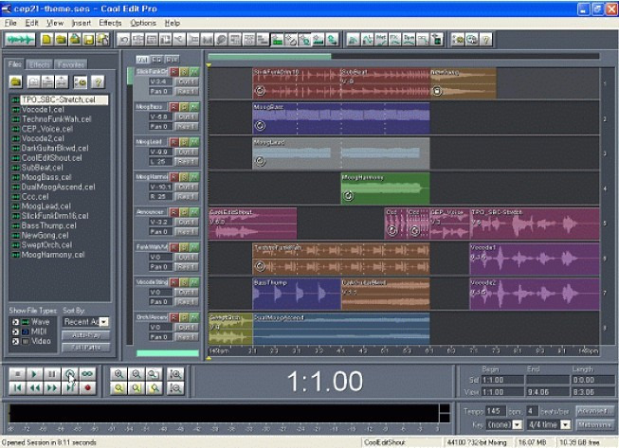This screenshot has height=448, width=619.
Task: Click the Metronome button
Action: pyautogui.click(x=594, y=424)
